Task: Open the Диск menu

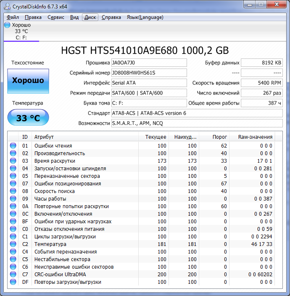Action: [90, 17]
